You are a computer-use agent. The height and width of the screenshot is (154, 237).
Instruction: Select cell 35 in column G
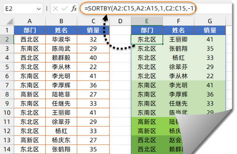[210, 49]
